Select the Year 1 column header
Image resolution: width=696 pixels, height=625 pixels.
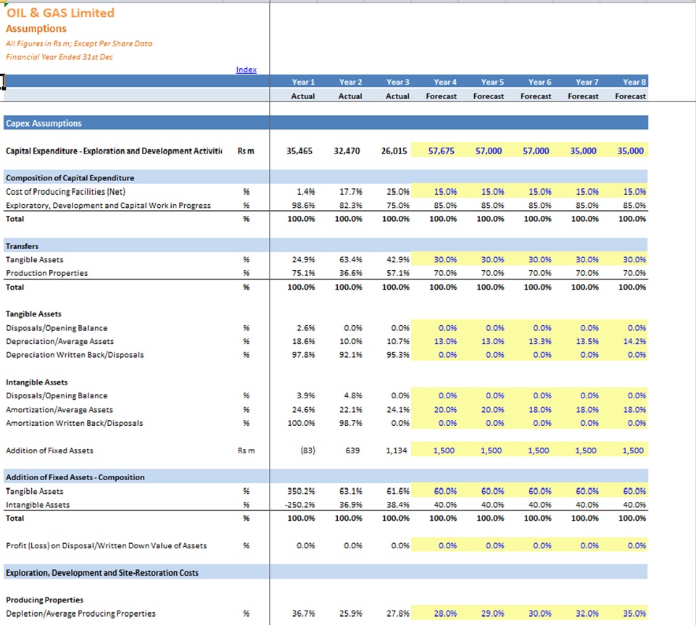(x=303, y=82)
